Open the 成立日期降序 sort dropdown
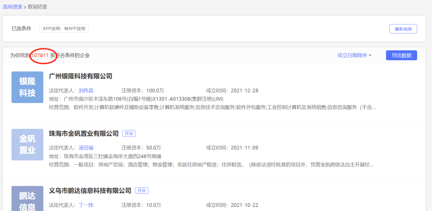This screenshot has width=432, height=211. (x=354, y=55)
